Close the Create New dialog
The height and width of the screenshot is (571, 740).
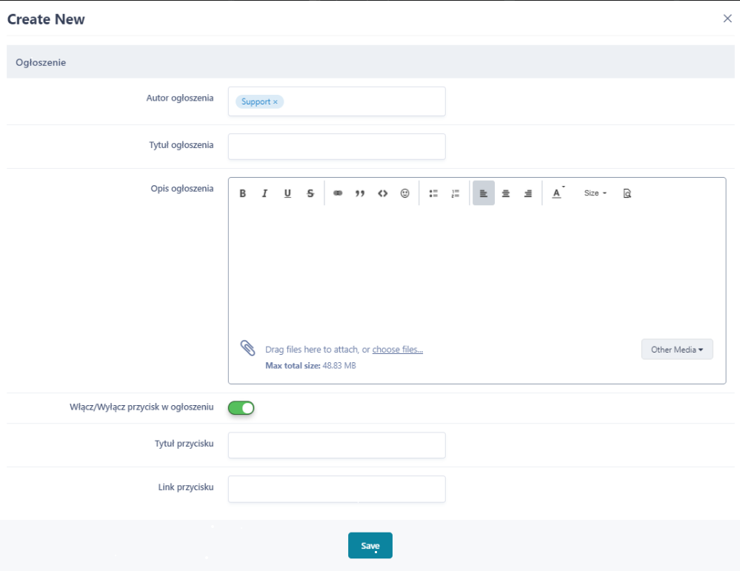coord(727,19)
